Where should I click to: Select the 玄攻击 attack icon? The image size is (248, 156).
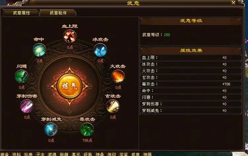[113, 106]
